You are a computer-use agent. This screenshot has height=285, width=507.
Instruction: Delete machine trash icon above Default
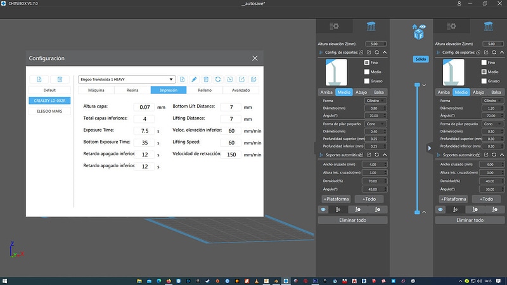tap(60, 79)
